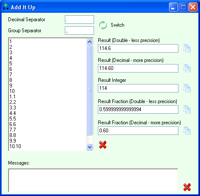Click the field showing 0.599999999999994
The image size is (200, 196).
138,109
